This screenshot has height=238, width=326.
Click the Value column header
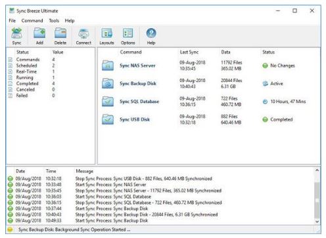click(58, 52)
